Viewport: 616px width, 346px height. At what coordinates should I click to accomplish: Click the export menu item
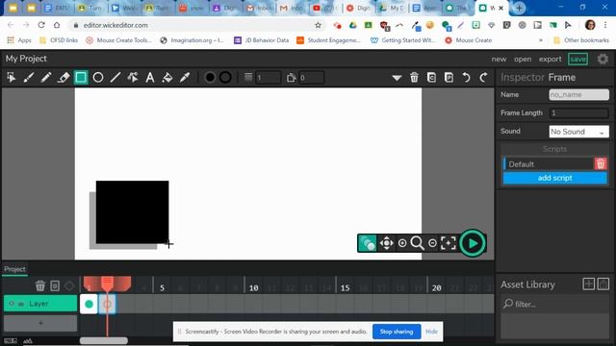[x=550, y=59]
